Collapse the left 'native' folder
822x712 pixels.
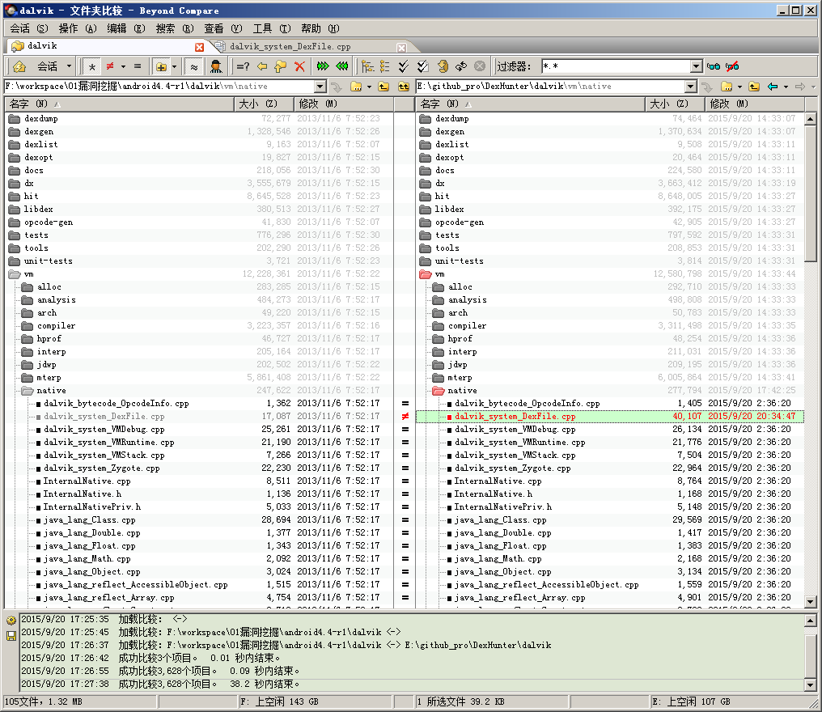(27, 391)
